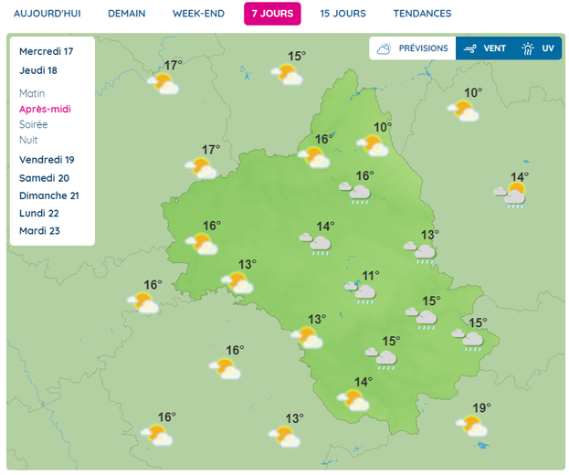This screenshot has width=569, height=475.
Task: Click the 14° rain cloud icon in map center
Action: (315, 244)
